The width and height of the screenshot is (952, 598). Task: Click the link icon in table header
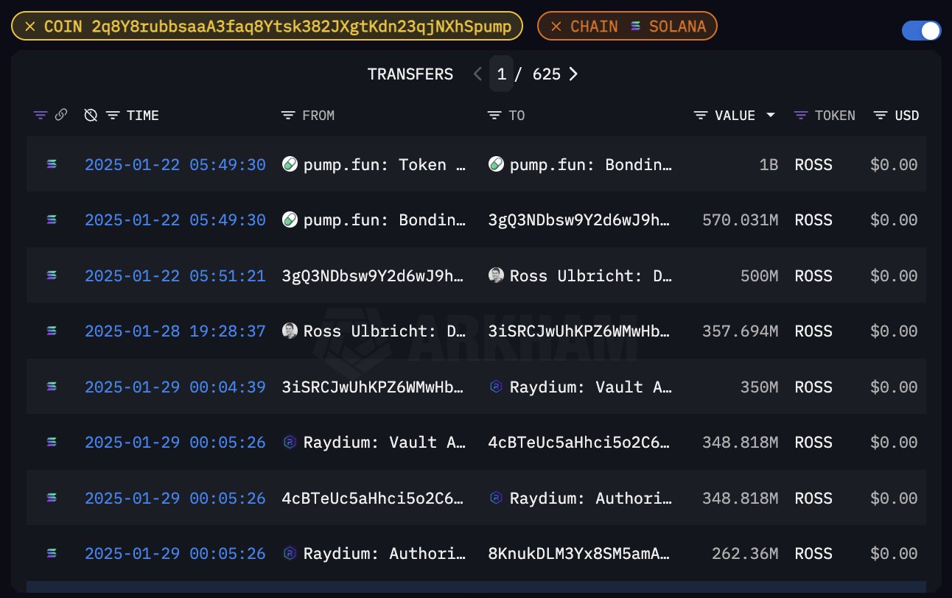click(x=61, y=115)
